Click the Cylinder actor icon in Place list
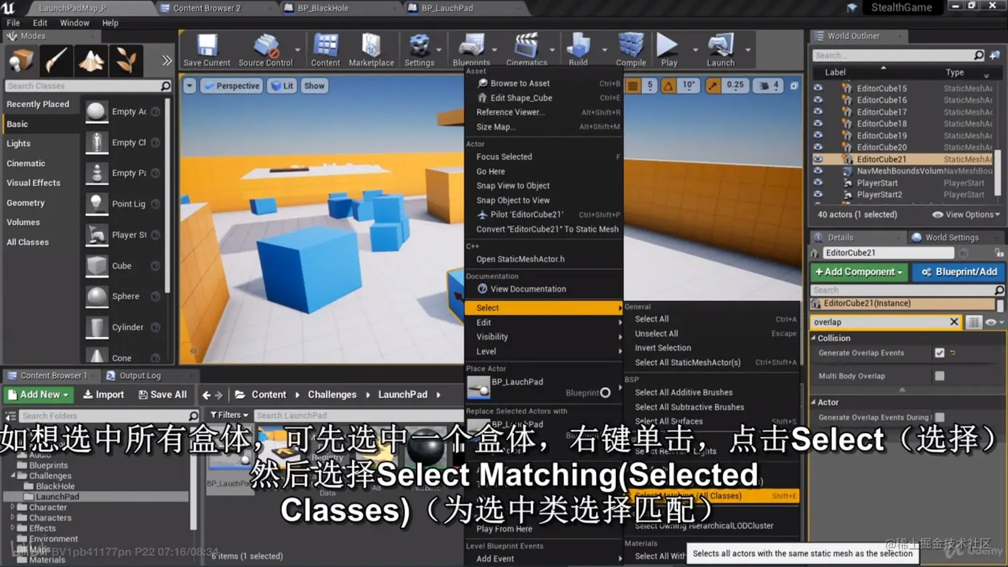This screenshot has height=567, width=1008. click(97, 327)
